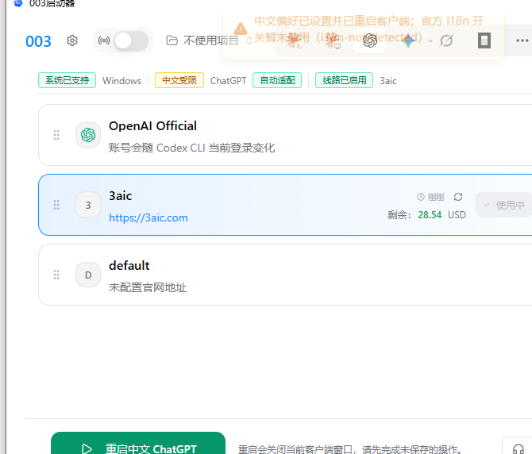Screen dimensions: 532x454
Task: Select the OpenAI Codex app icon in the toolbar
Action: point(370,40)
